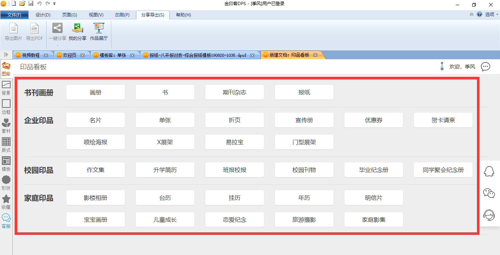The image size is (500, 255).
Task: Open the 作品展厅 showcase icon
Action: [99, 31]
